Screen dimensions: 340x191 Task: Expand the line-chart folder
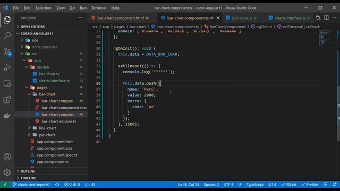click(x=51, y=128)
